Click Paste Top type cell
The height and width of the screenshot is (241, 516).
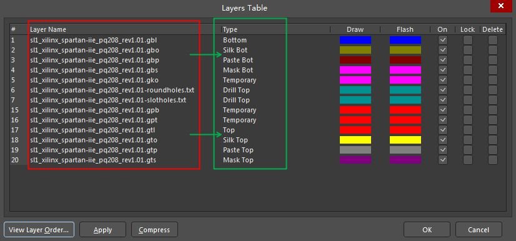pos(238,150)
